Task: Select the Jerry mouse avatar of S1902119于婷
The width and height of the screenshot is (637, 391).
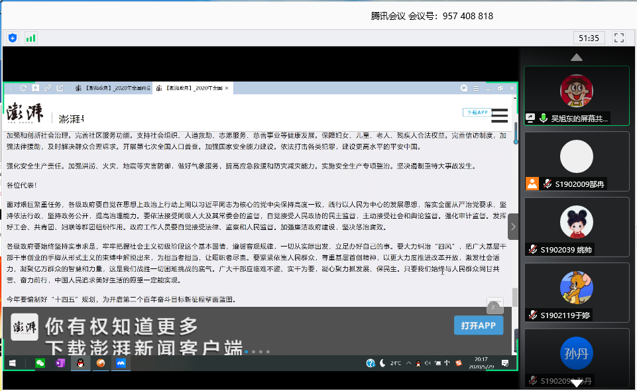Action: (576, 288)
